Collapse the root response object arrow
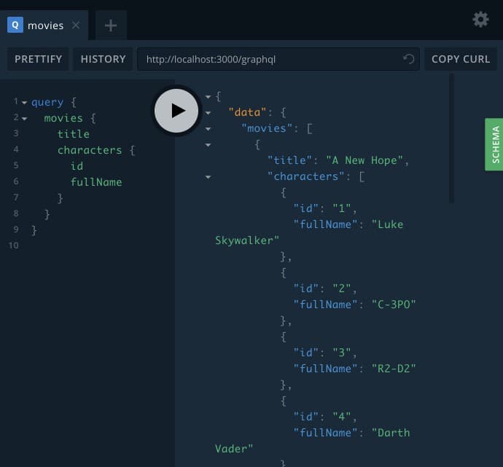This screenshot has height=467, width=503. tap(208, 97)
